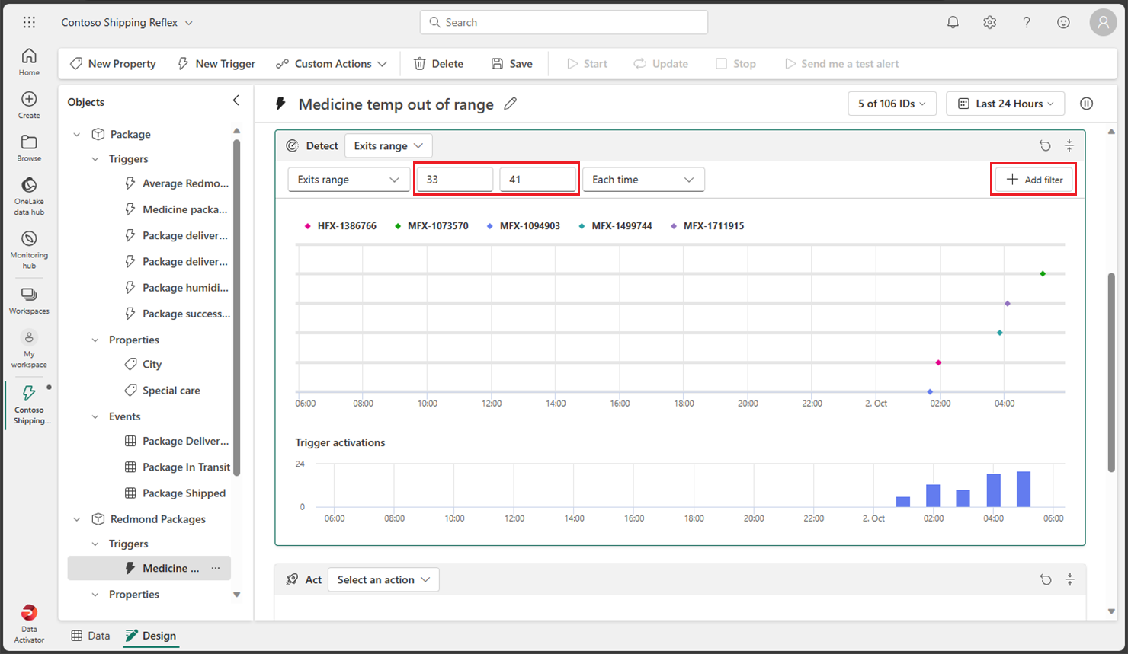Image resolution: width=1128 pixels, height=654 pixels.
Task: Click HFX-1386766 legend entry
Action: 340,226
